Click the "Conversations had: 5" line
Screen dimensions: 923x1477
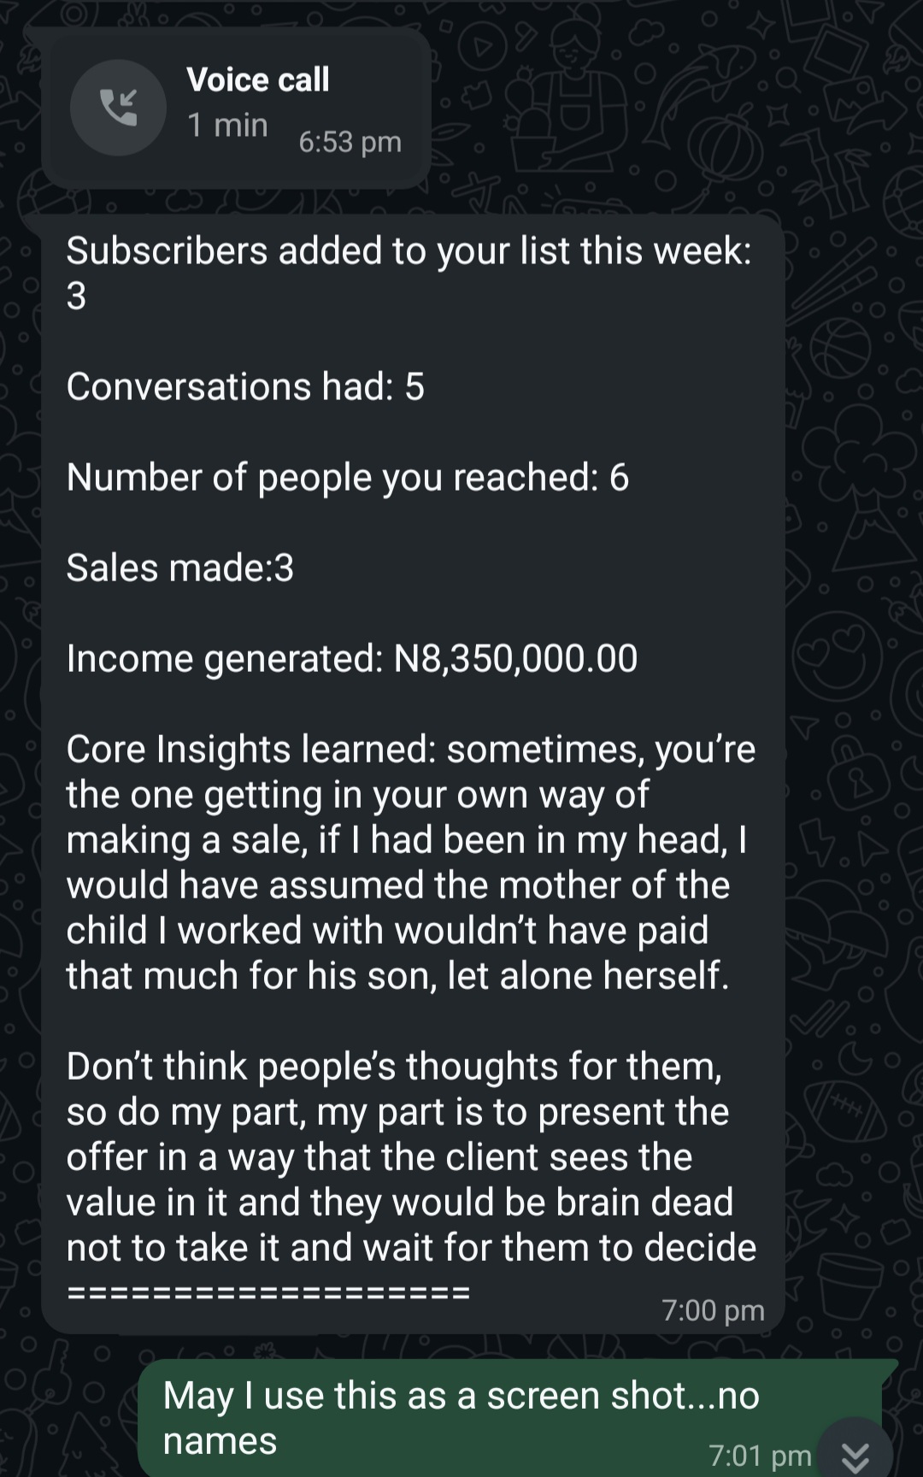(x=245, y=387)
